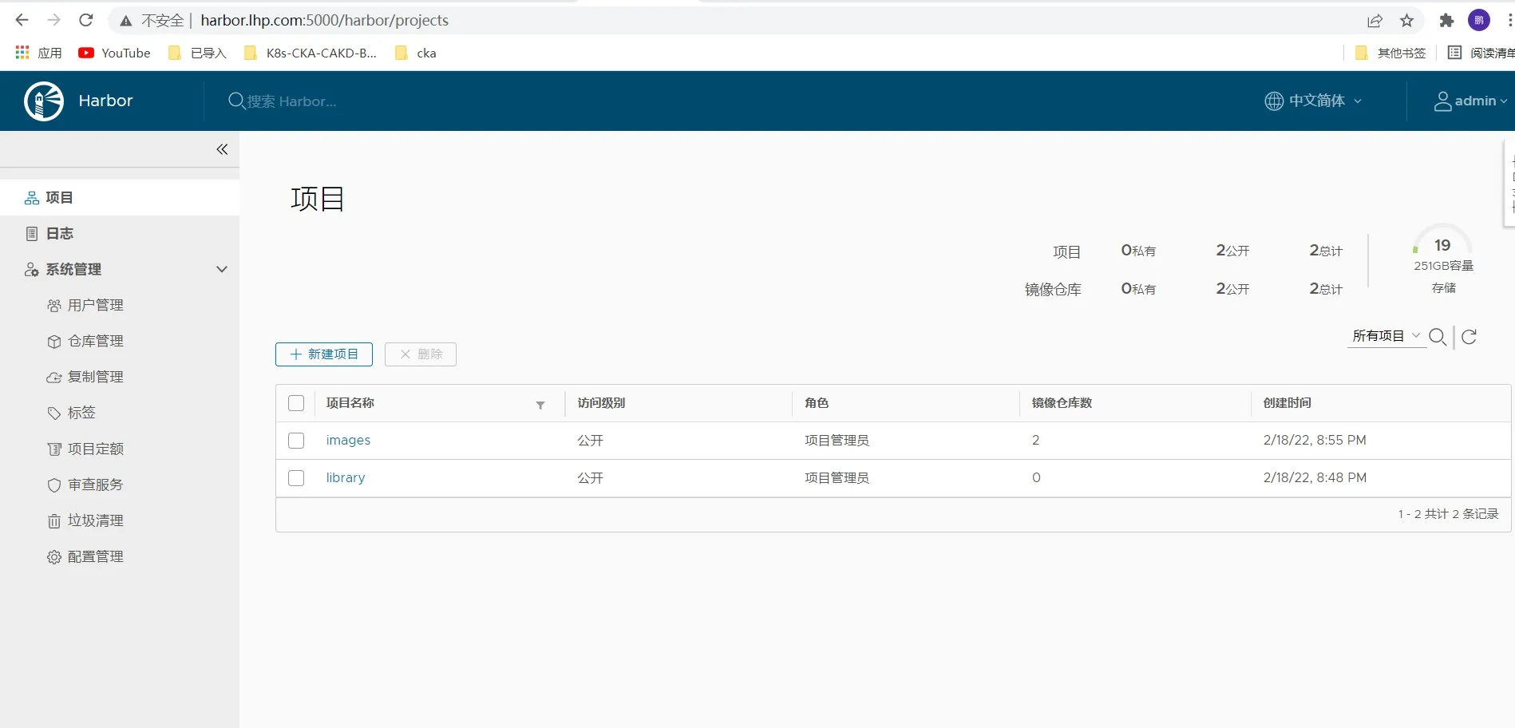Open the cka bookmark folder
Screen dimensions: 1515x728
pyautogui.click(x=416, y=53)
